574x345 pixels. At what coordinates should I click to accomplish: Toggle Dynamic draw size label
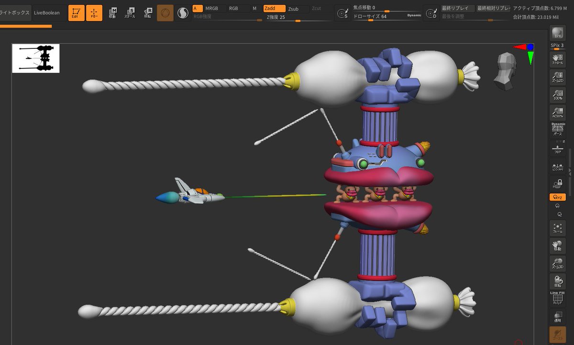coord(414,15)
